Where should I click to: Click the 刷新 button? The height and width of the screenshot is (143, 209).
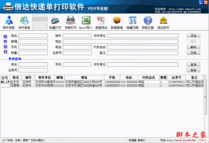click(193, 70)
